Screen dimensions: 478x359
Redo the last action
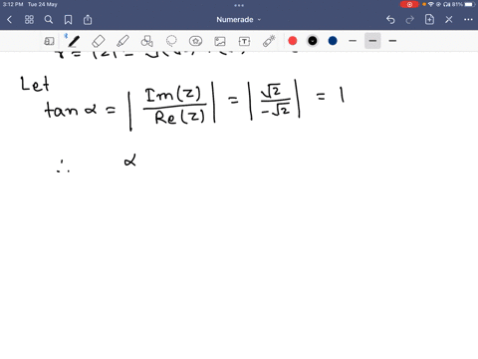click(x=410, y=20)
